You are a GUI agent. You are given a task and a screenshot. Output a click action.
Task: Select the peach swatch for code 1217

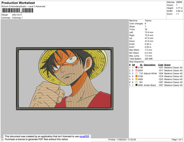(x=136, y=70)
